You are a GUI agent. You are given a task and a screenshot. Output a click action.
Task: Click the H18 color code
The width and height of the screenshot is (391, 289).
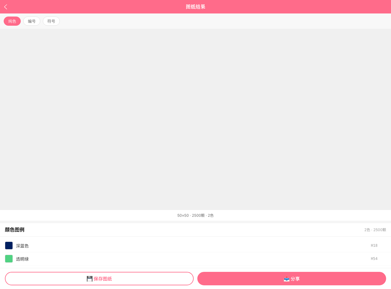[x=374, y=246]
